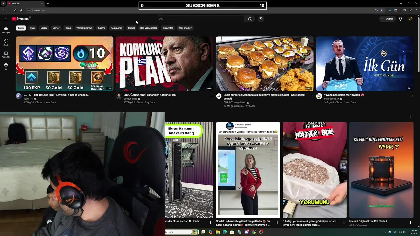Open Fenerbahçe SK channel avatar
The height and width of the screenshot is (236, 420).
[319, 96]
